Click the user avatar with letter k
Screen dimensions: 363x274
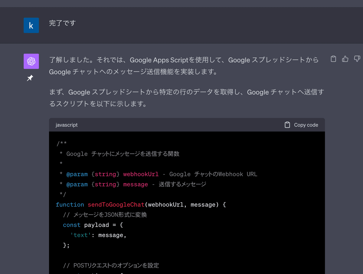click(x=31, y=25)
